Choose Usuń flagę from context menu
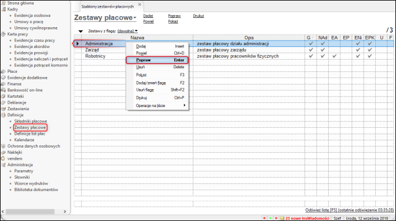The height and width of the screenshot is (221, 396). (x=157, y=90)
